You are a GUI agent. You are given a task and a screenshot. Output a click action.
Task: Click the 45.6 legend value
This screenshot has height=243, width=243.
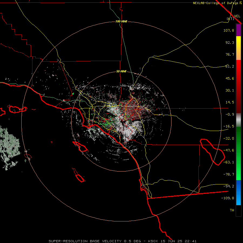(x=230, y=78)
